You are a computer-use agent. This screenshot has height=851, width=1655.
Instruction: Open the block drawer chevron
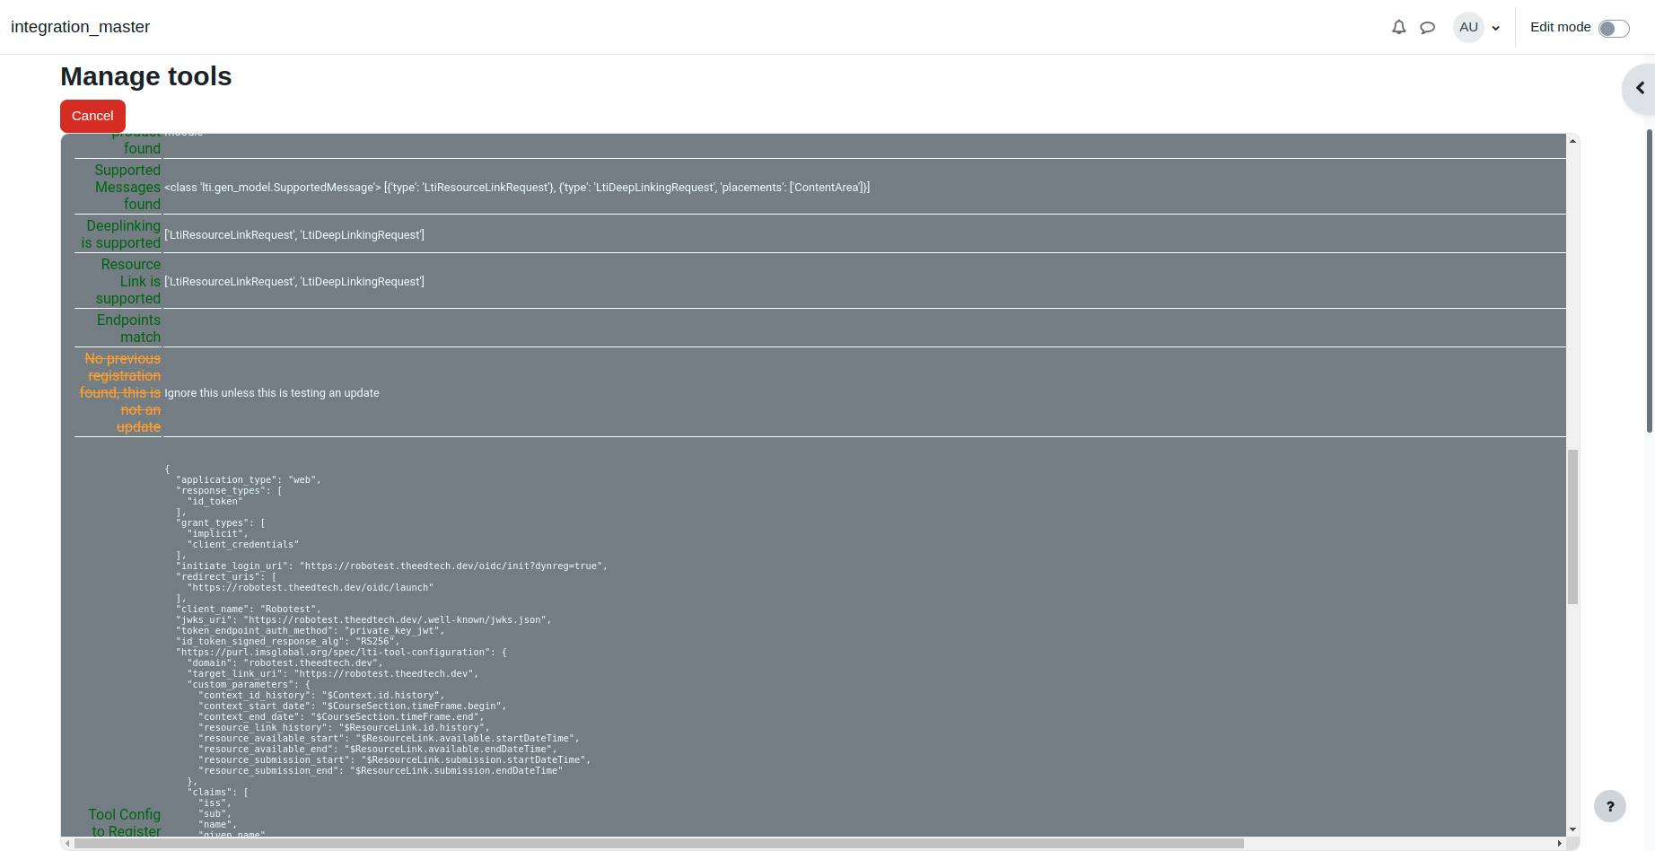(x=1640, y=88)
